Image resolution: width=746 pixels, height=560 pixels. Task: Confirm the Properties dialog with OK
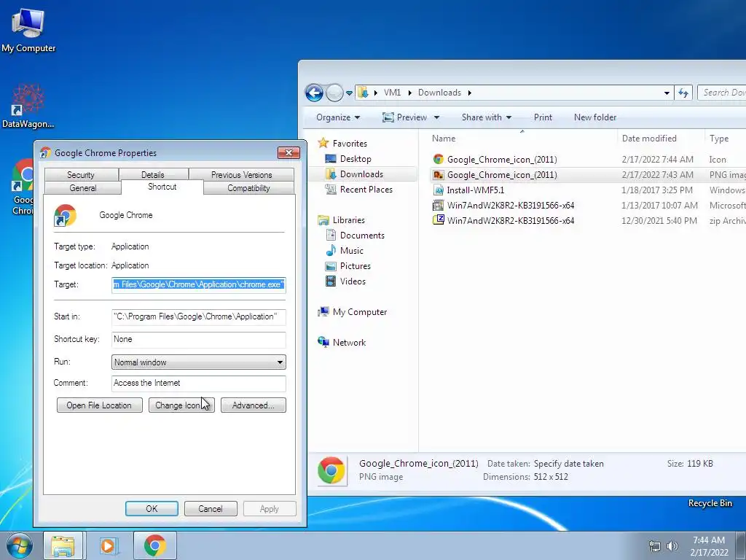152,508
